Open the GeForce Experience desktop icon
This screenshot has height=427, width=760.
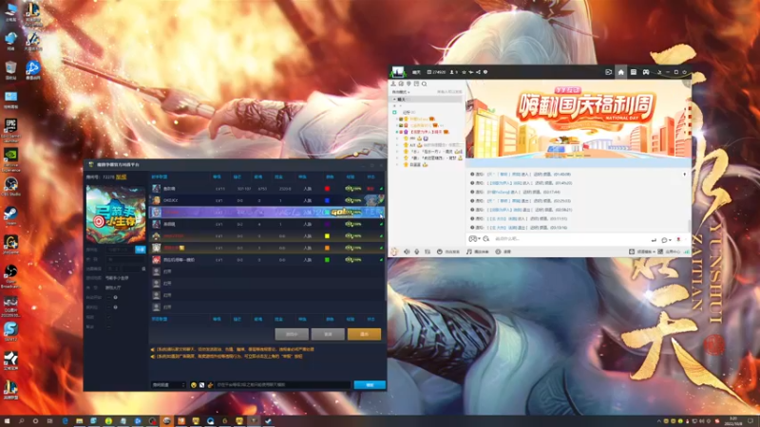pyautogui.click(x=10, y=158)
